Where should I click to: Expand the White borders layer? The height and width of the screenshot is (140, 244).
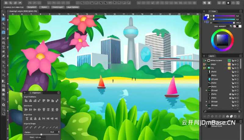coord(206,60)
